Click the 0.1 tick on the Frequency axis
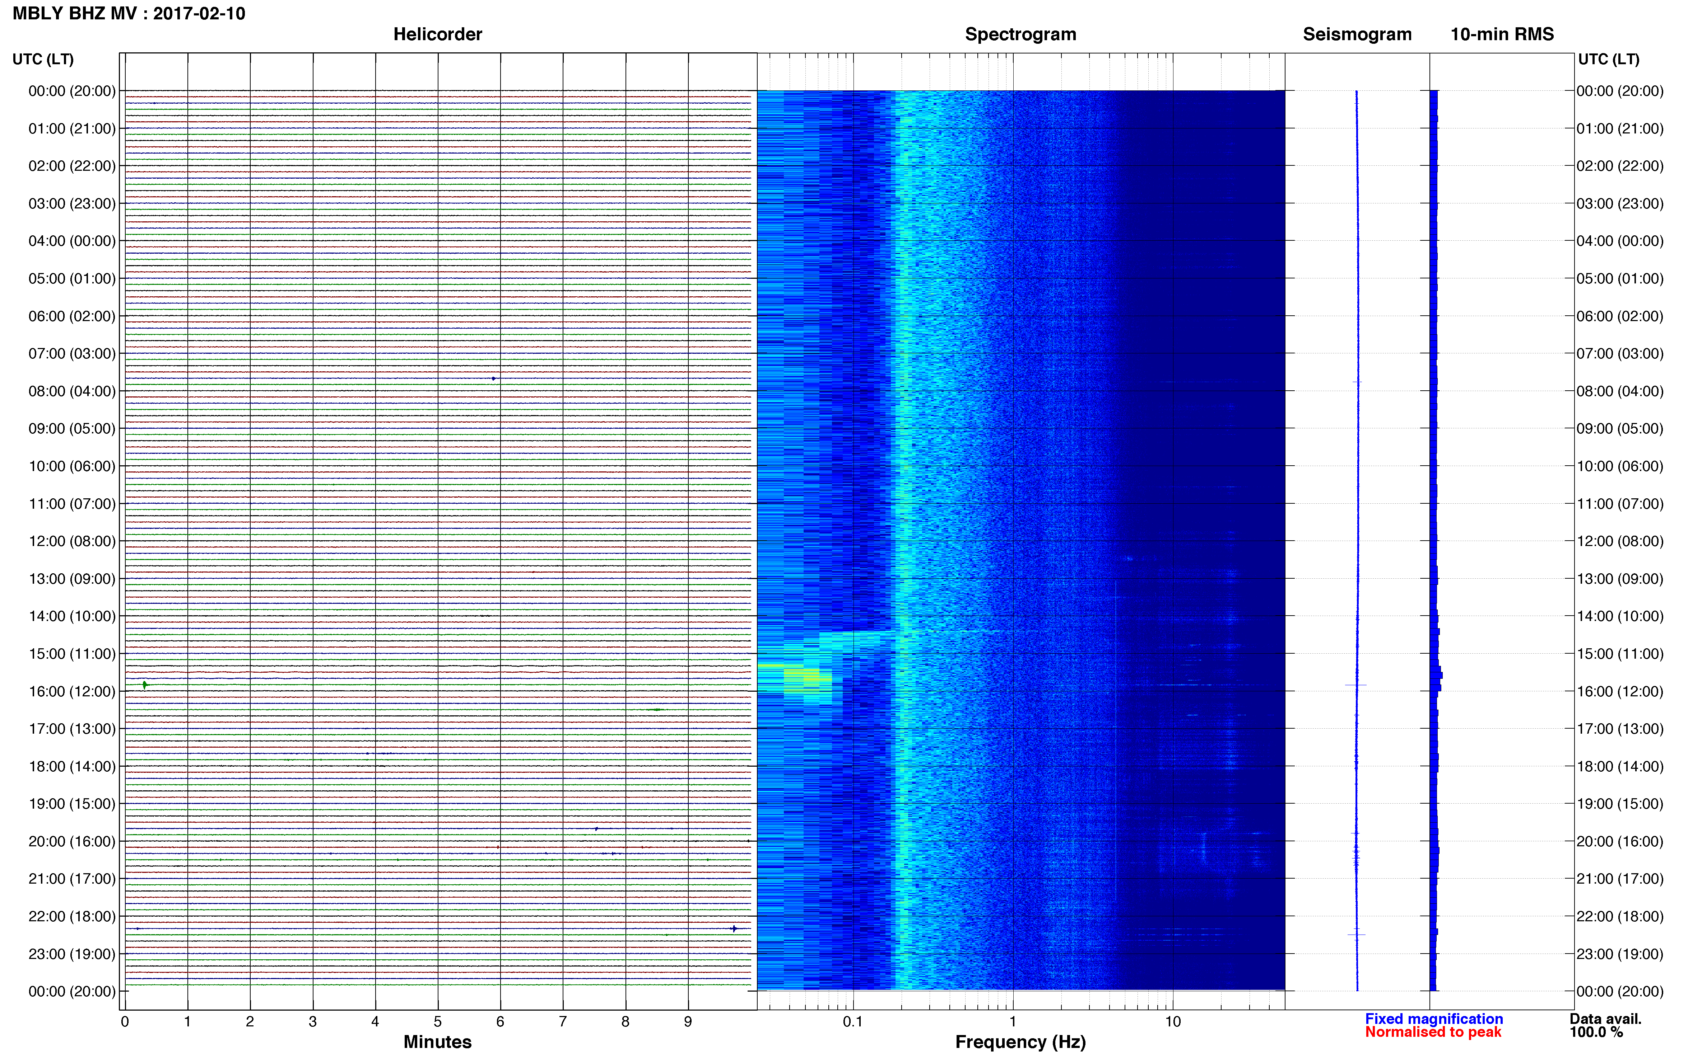Screen dimensions: 1702x1063 (853, 1022)
